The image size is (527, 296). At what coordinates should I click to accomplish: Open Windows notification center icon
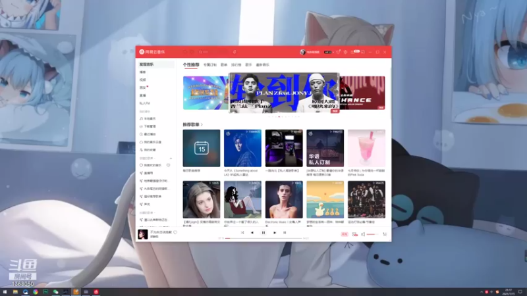coord(520,292)
